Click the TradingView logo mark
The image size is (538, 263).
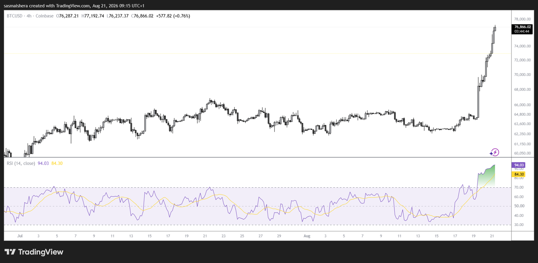tap(10, 252)
